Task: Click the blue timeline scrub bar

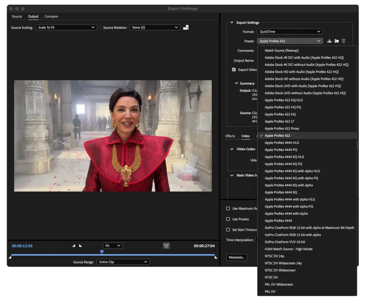Action: tap(113, 255)
